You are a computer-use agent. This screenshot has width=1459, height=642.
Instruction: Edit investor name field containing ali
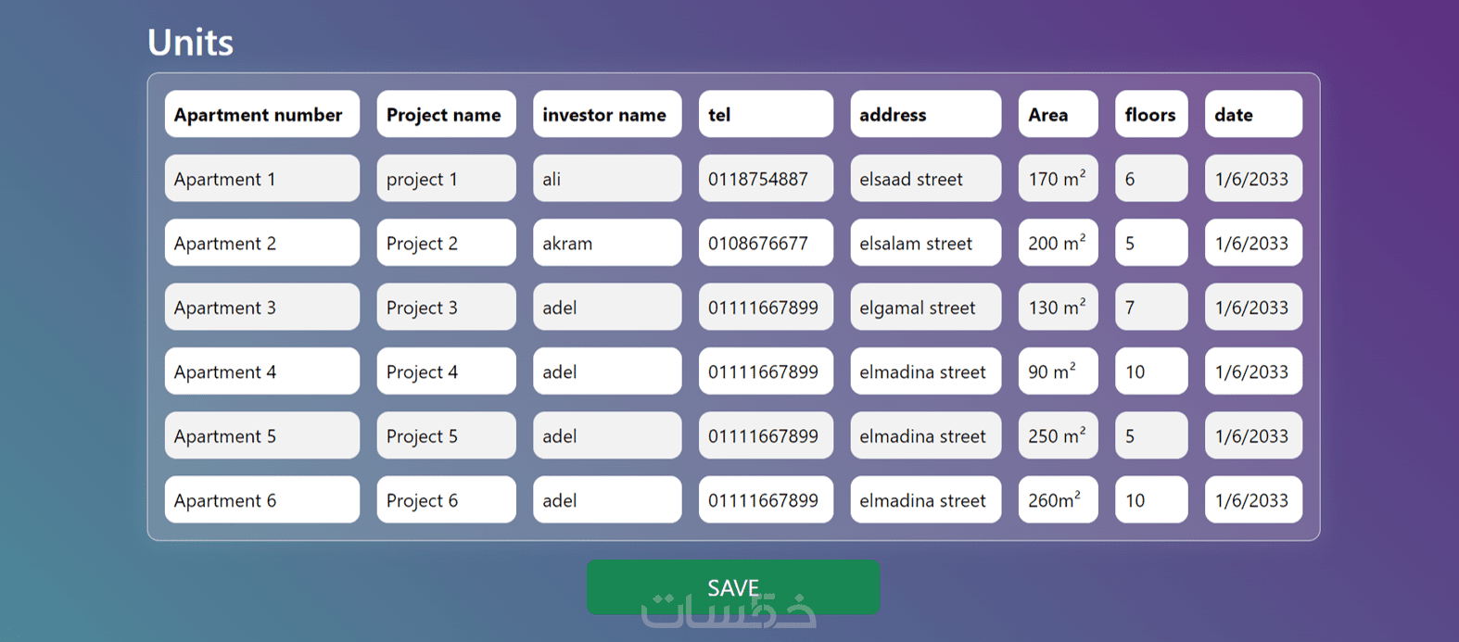[x=606, y=179]
